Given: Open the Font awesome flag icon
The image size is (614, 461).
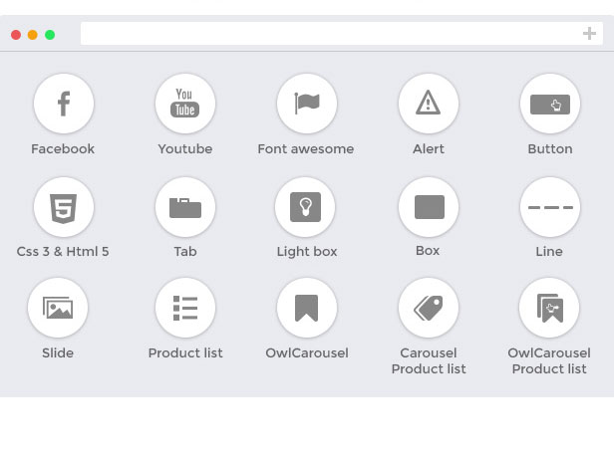Looking at the screenshot, I should tap(306, 104).
